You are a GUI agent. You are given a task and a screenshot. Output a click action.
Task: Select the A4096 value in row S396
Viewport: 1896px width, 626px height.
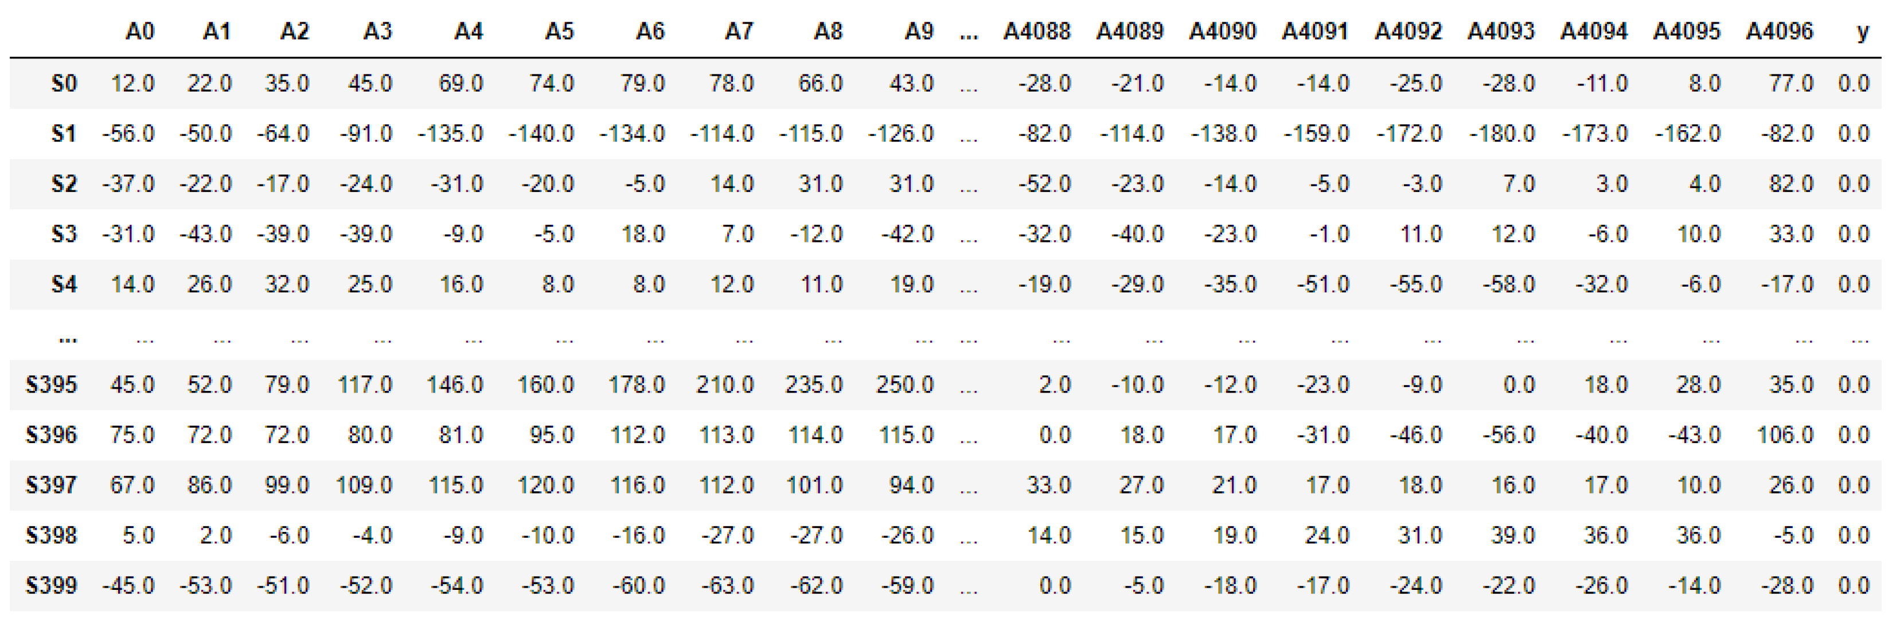(x=1784, y=435)
